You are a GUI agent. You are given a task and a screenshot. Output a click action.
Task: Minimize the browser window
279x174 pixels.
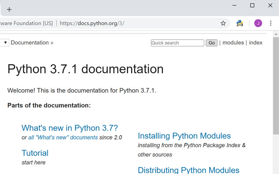(235, 6)
